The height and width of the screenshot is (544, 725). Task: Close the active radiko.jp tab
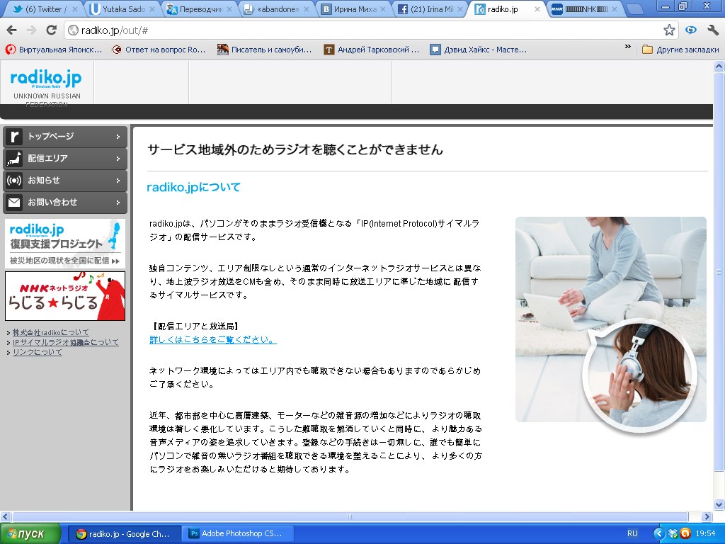(537, 9)
